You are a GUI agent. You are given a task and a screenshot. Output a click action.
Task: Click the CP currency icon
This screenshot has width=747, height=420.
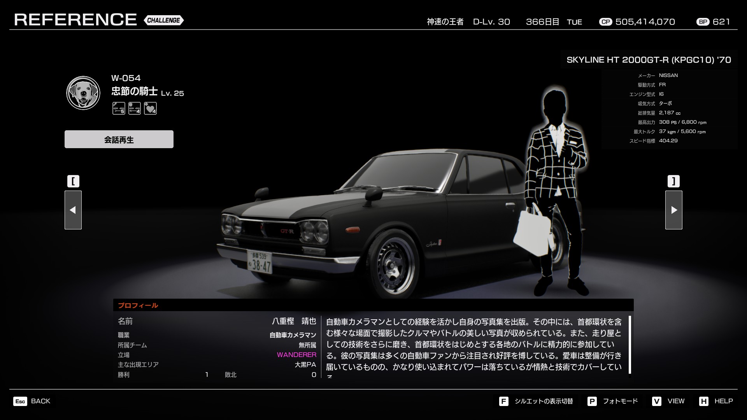click(x=605, y=22)
